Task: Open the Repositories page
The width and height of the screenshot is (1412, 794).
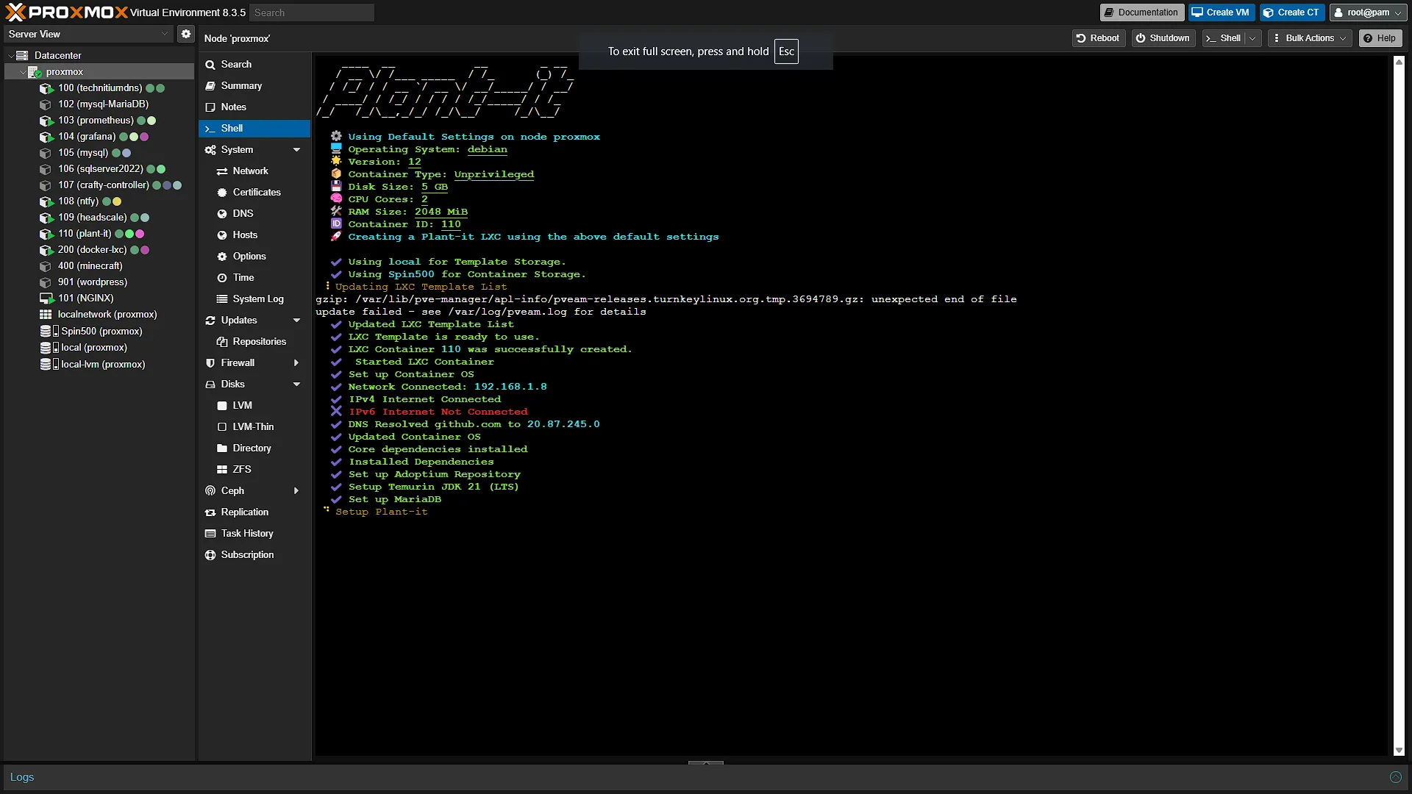Action: [254, 342]
